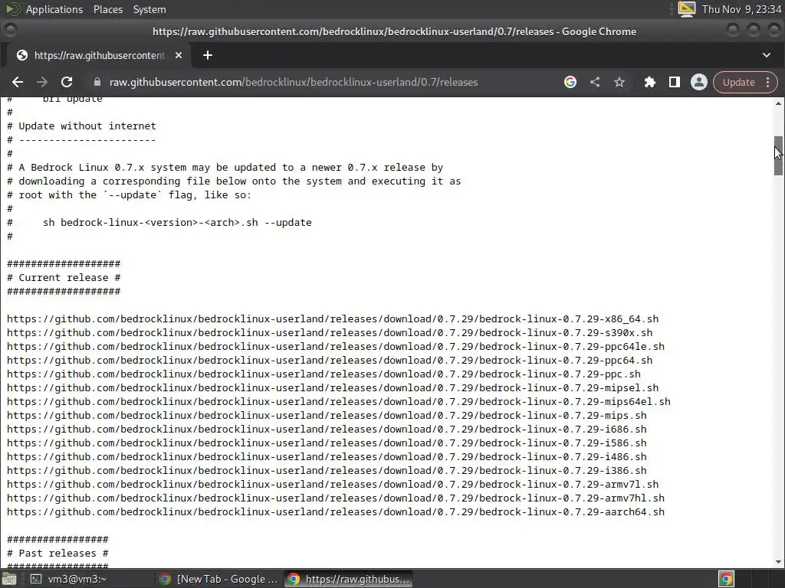Screen dimensions: 785x588
Task: Focus the address bar URL field
Action: click(x=294, y=82)
